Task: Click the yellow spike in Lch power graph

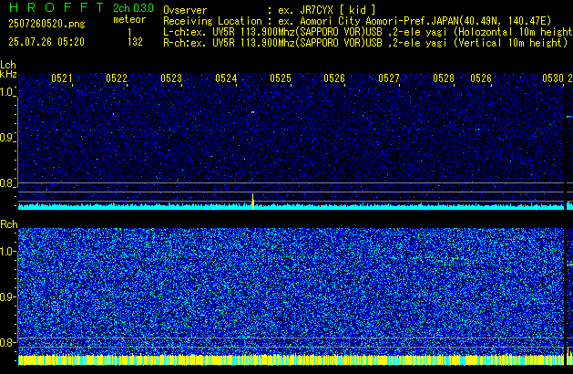Action: pos(252,202)
